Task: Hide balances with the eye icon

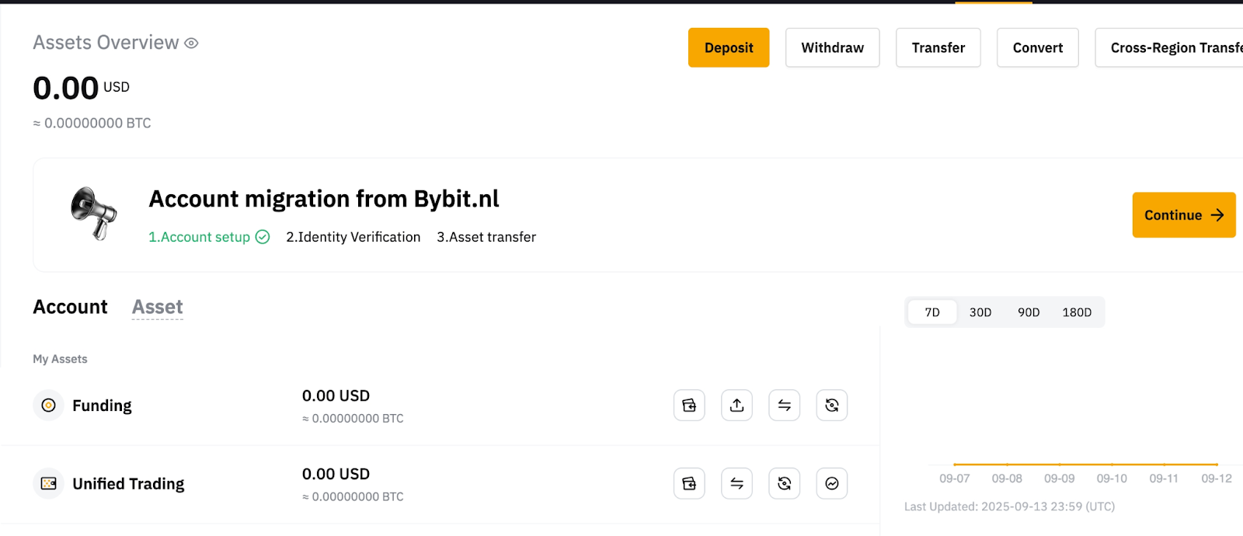Action: pos(191,44)
